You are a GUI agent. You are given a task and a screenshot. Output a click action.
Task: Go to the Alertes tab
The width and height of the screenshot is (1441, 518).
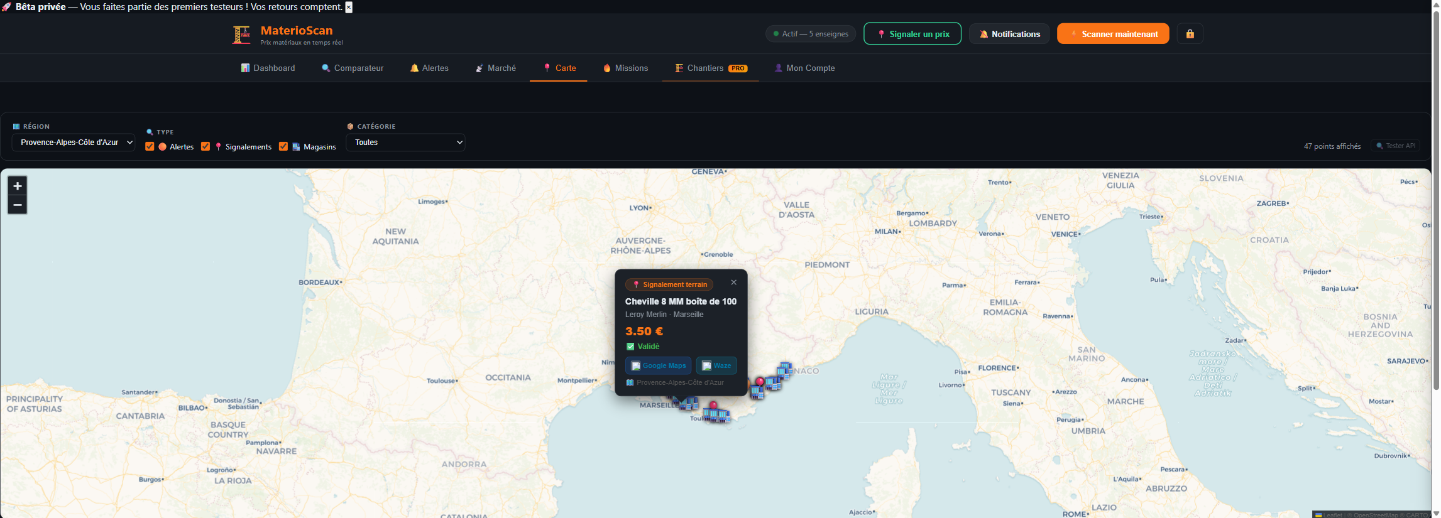click(x=429, y=68)
